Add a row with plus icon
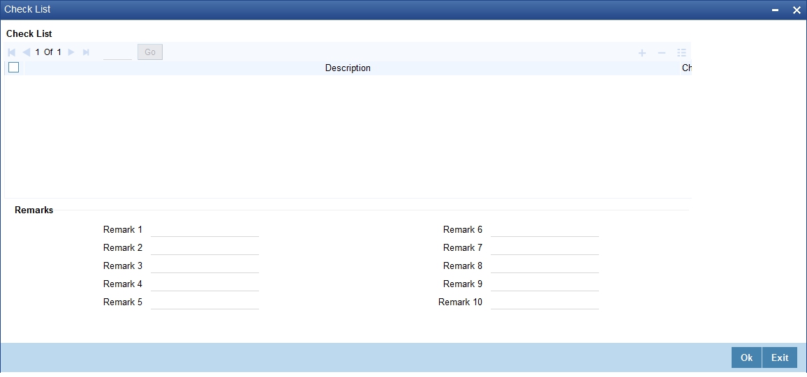The width and height of the screenshot is (807, 377). (642, 53)
